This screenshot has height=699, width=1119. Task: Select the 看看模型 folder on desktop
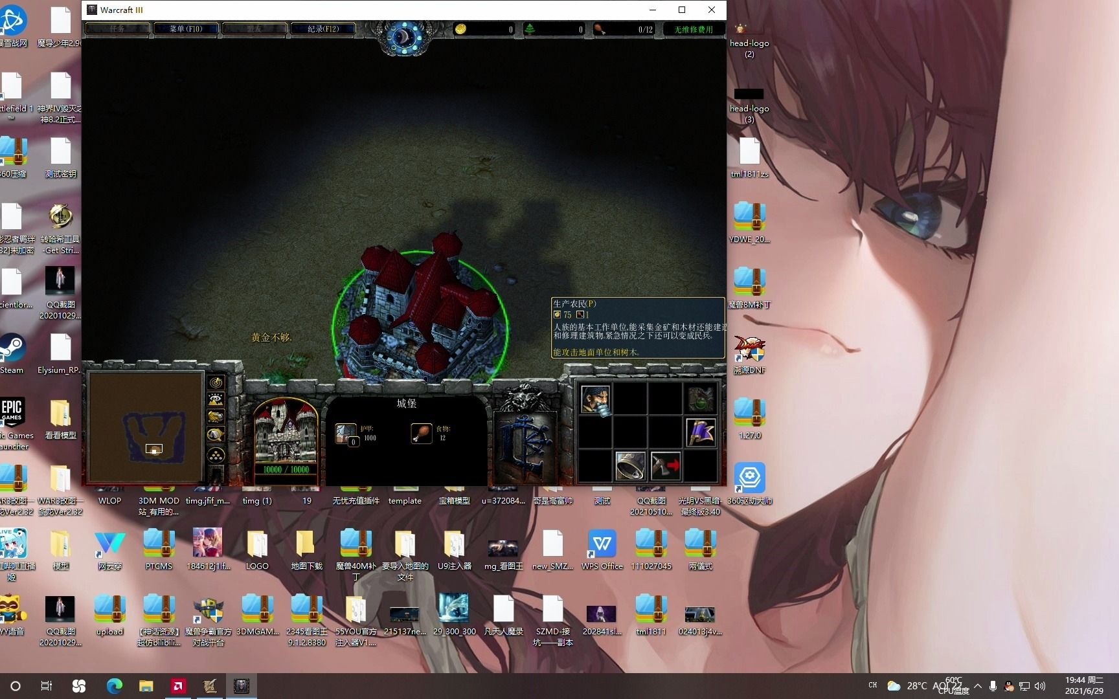pyautogui.click(x=60, y=419)
